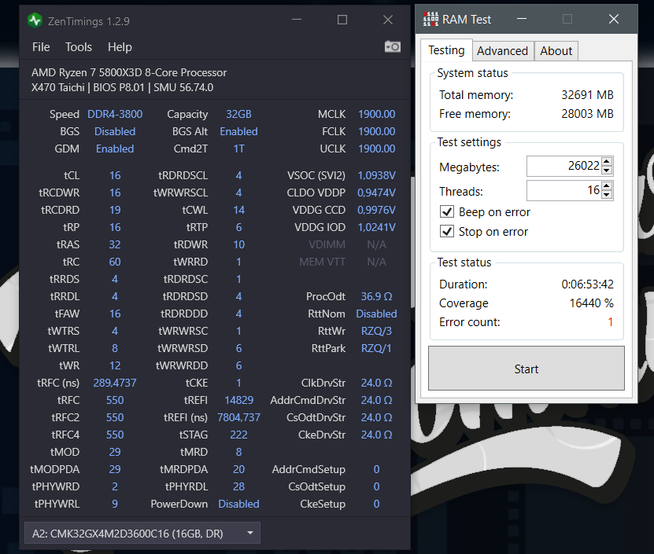The width and height of the screenshot is (654, 554).
Task: Click the VSOC (SVI2) value 1,0938V
Action: (376, 175)
